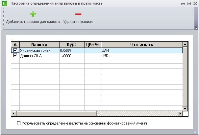Click the Добавить правило для валюты label

click(x=33, y=22)
